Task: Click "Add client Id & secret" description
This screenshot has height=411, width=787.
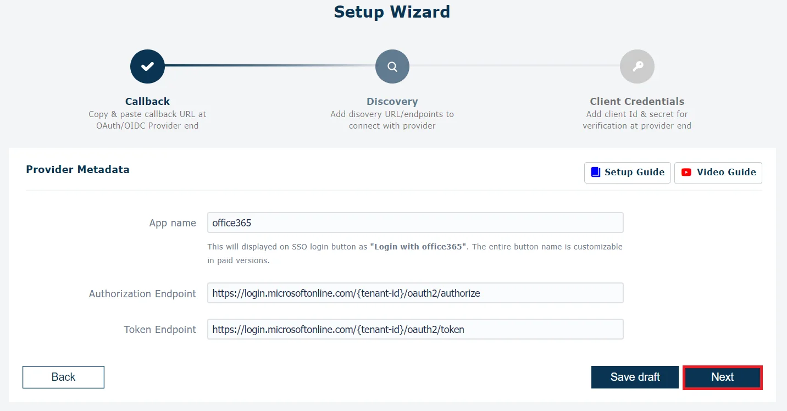Action: 637,120
